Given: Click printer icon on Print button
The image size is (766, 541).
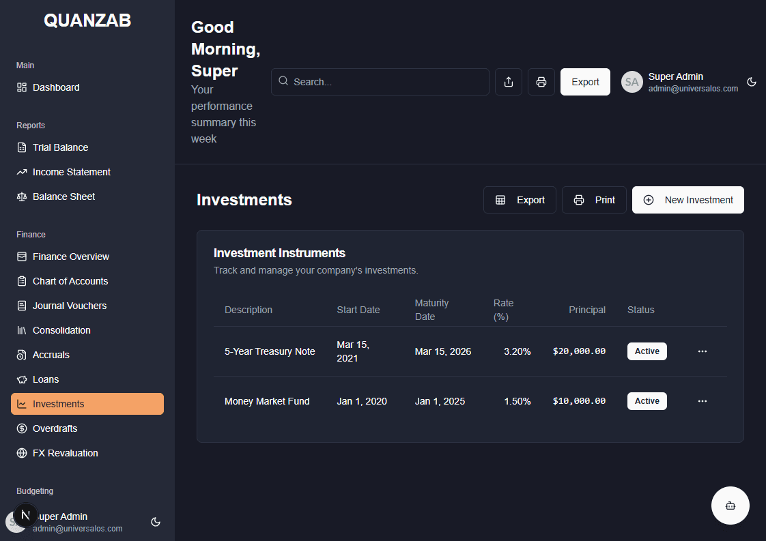Looking at the screenshot, I should click(x=578, y=200).
